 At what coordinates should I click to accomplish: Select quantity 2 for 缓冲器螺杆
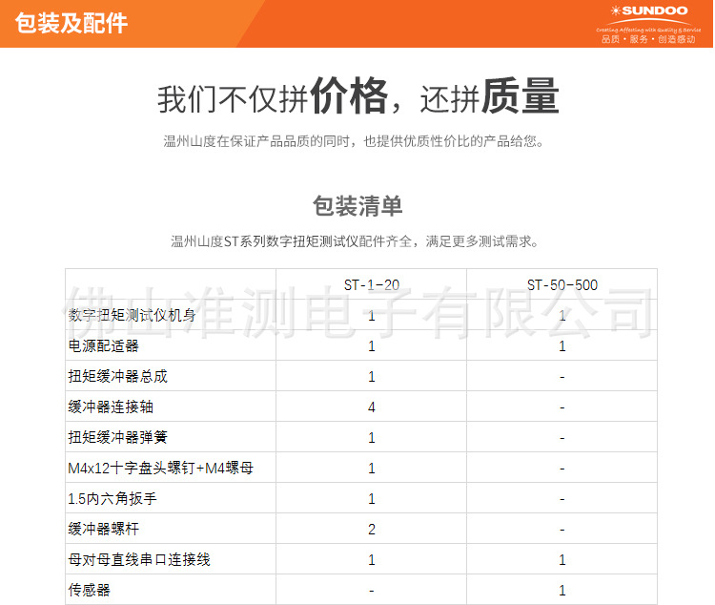coord(372,530)
